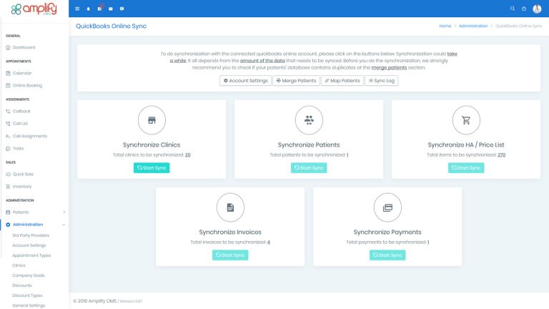The image size is (549, 309).
Task: Open Discounts submenu item
Action: pyautogui.click(x=22, y=285)
